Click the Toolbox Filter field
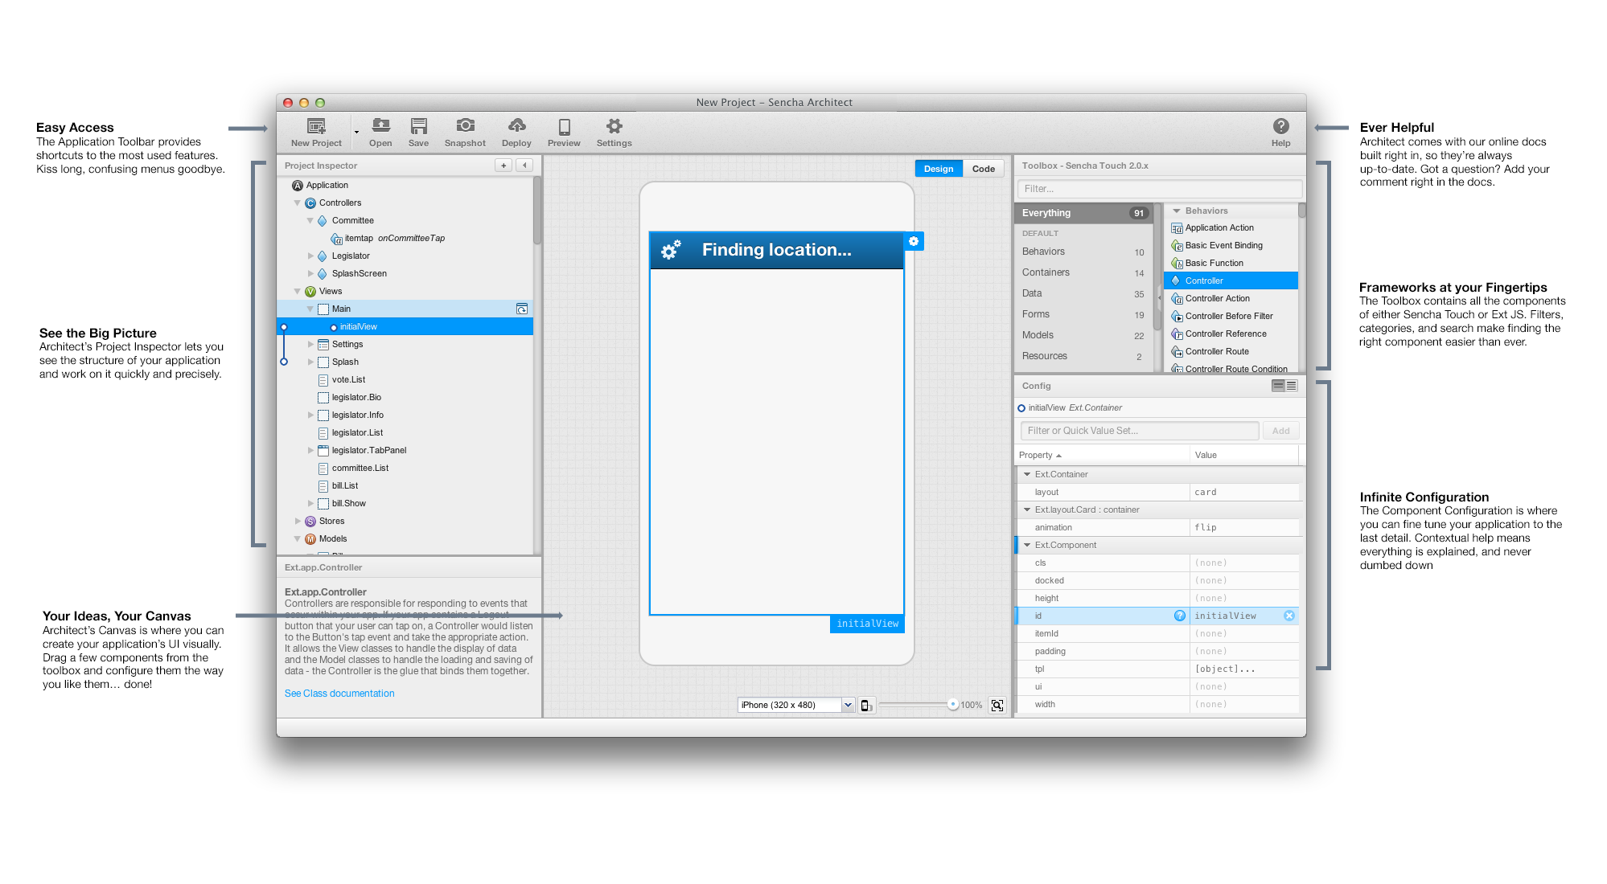 [x=1159, y=189]
